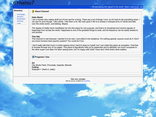
Task: Click the About Channel section heading
Action: pyautogui.click(x=42, y=12)
